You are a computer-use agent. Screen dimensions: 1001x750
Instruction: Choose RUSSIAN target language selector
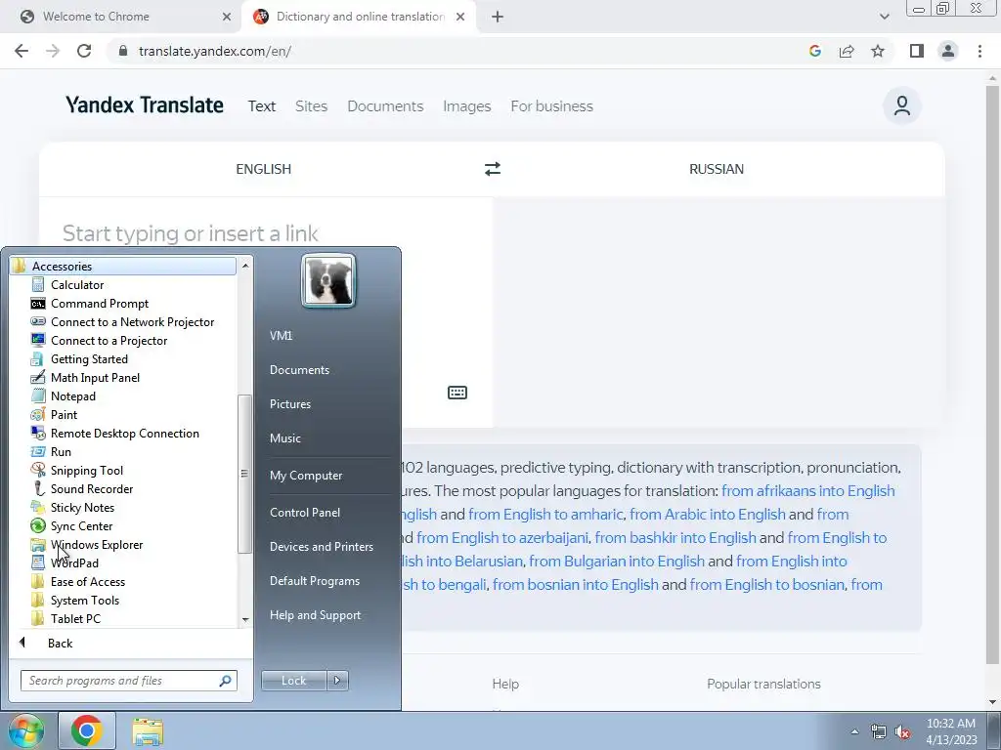(x=717, y=169)
